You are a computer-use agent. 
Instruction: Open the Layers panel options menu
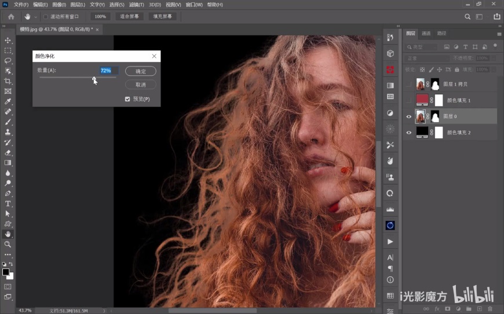[x=499, y=34]
